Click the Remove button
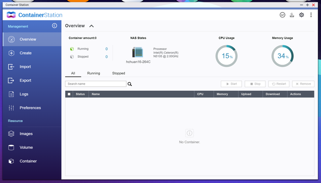 (x=303, y=84)
